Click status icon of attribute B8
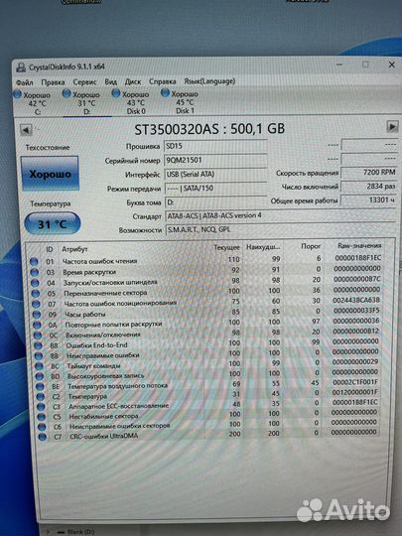This screenshot has width=402, height=536. [39, 346]
